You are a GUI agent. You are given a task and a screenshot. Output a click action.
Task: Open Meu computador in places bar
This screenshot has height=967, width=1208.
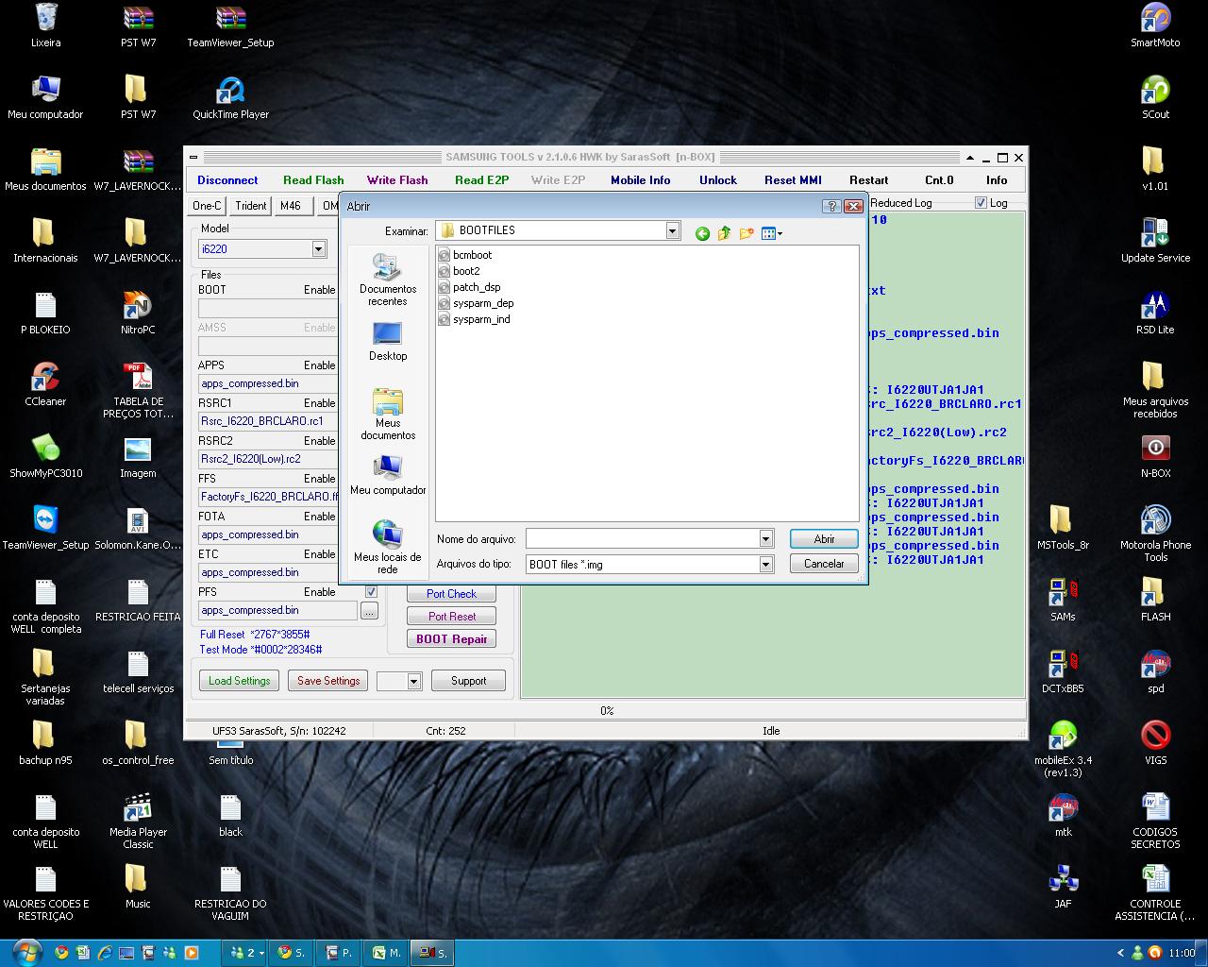(x=388, y=475)
